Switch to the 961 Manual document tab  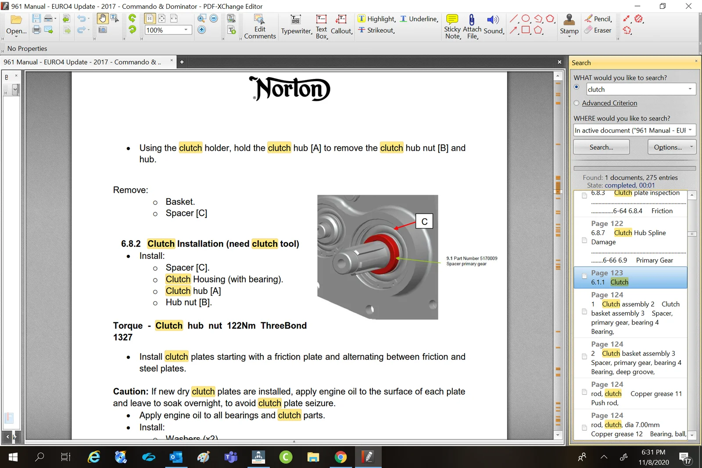click(83, 62)
